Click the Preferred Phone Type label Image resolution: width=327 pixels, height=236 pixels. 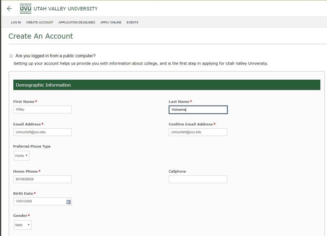pos(32,147)
